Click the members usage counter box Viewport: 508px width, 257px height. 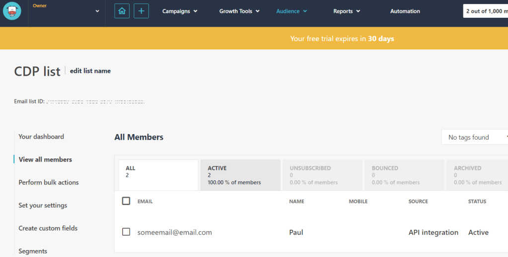click(x=485, y=11)
